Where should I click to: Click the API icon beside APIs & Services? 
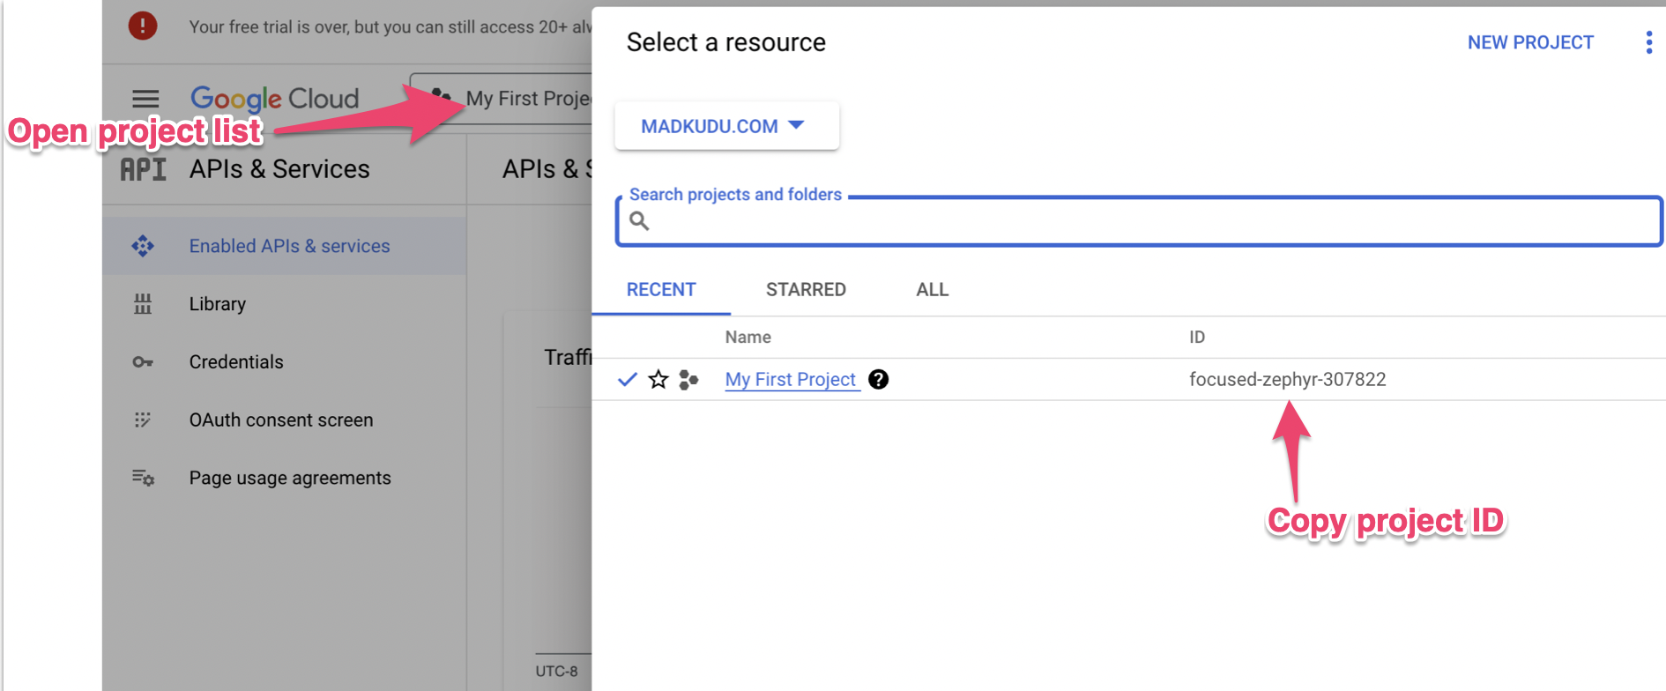coord(143,169)
